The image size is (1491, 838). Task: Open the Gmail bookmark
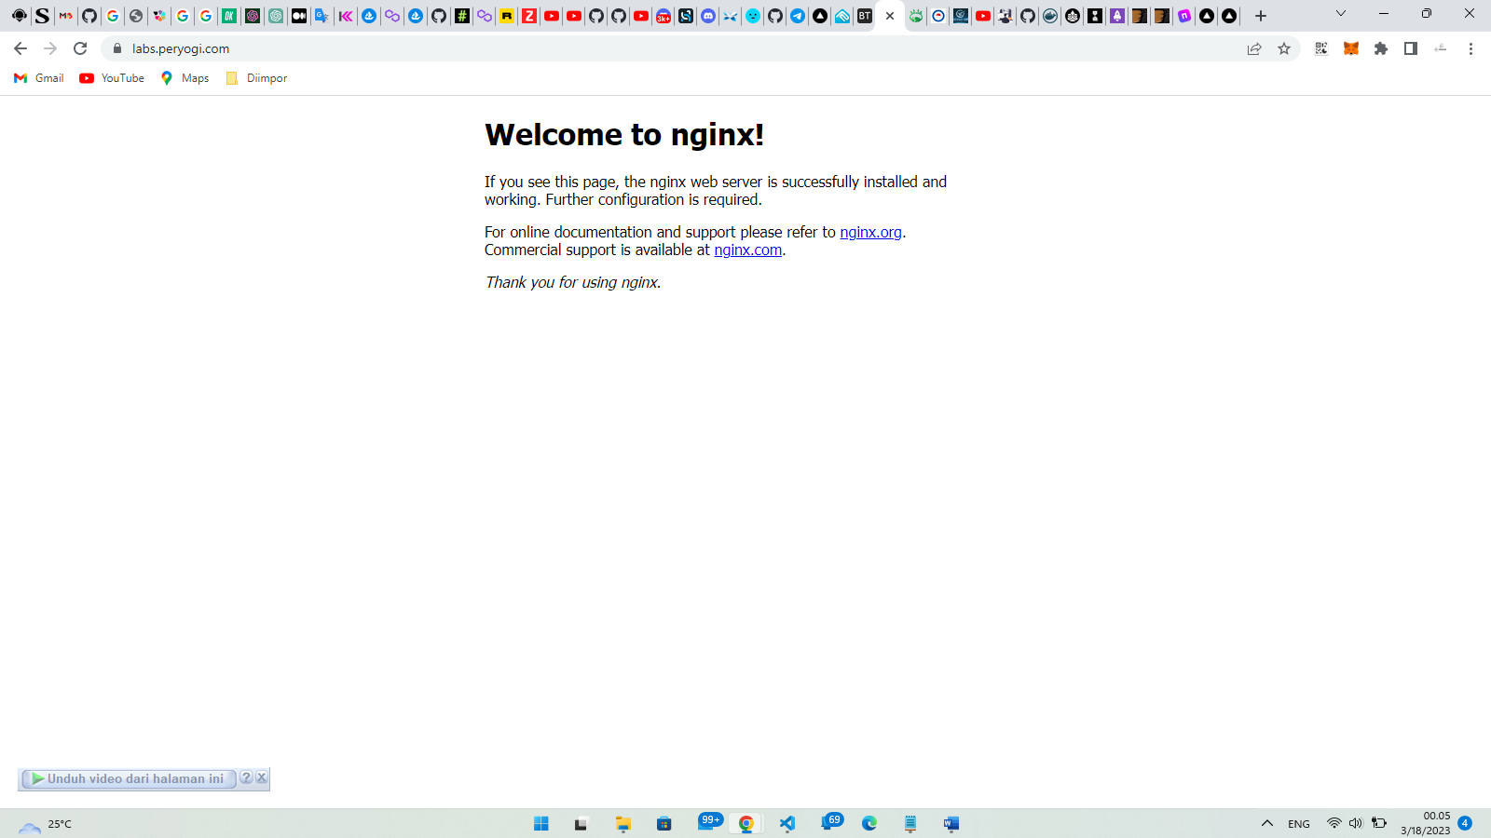pos(39,78)
